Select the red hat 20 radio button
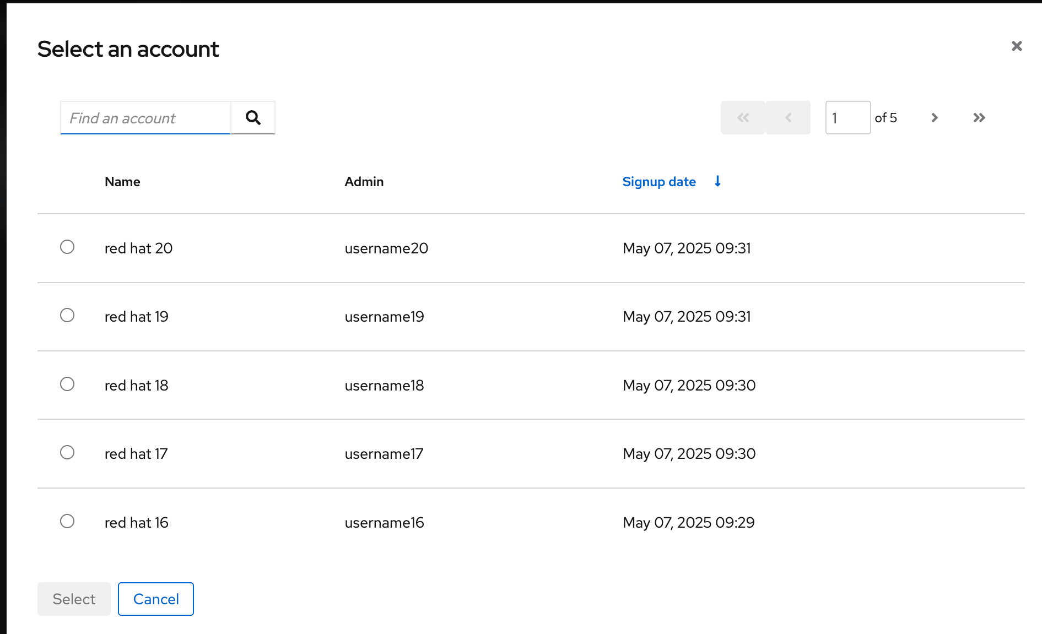The image size is (1042, 634). (67, 247)
